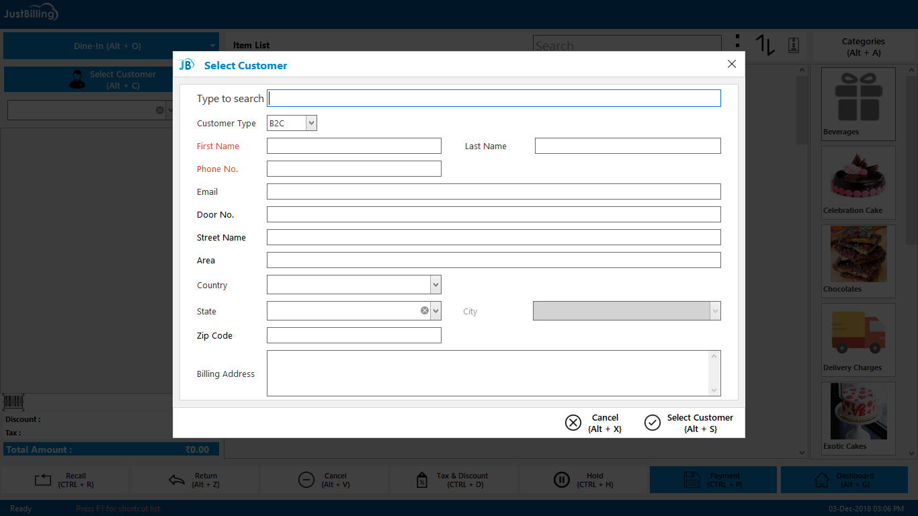Click the Area input field
918x516 pixels.
(x=494, y=260)
